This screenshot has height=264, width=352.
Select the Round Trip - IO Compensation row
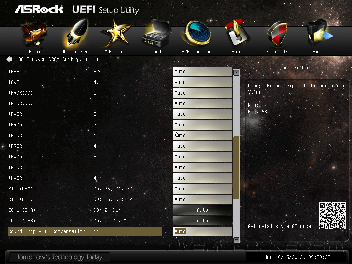click(x=85, y=231)
